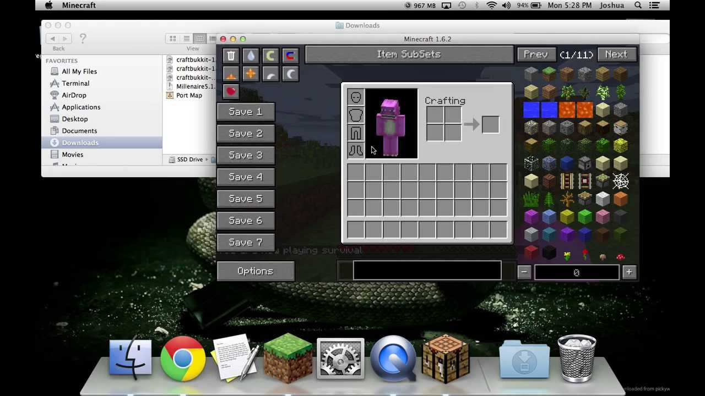Set time to dusk with the setting moon icon
The height and width of the screenshot is (396, 705).
(x=270, y=74)
